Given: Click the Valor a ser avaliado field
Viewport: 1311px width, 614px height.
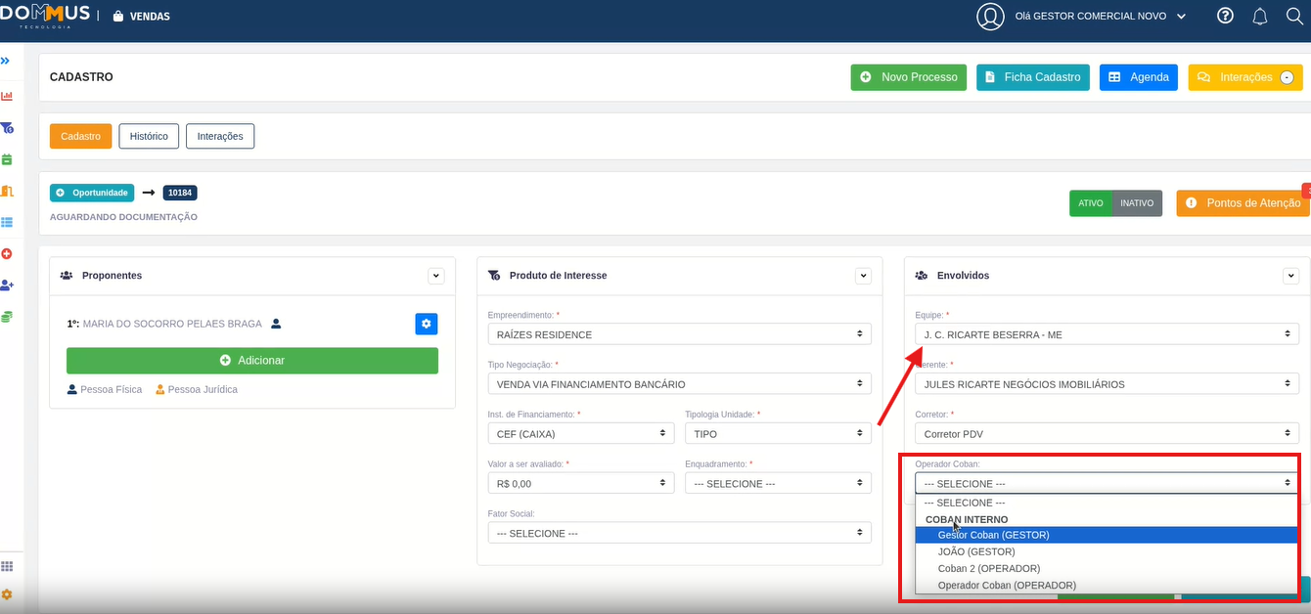Looking at the screenshot, I should tap(581, 483).
